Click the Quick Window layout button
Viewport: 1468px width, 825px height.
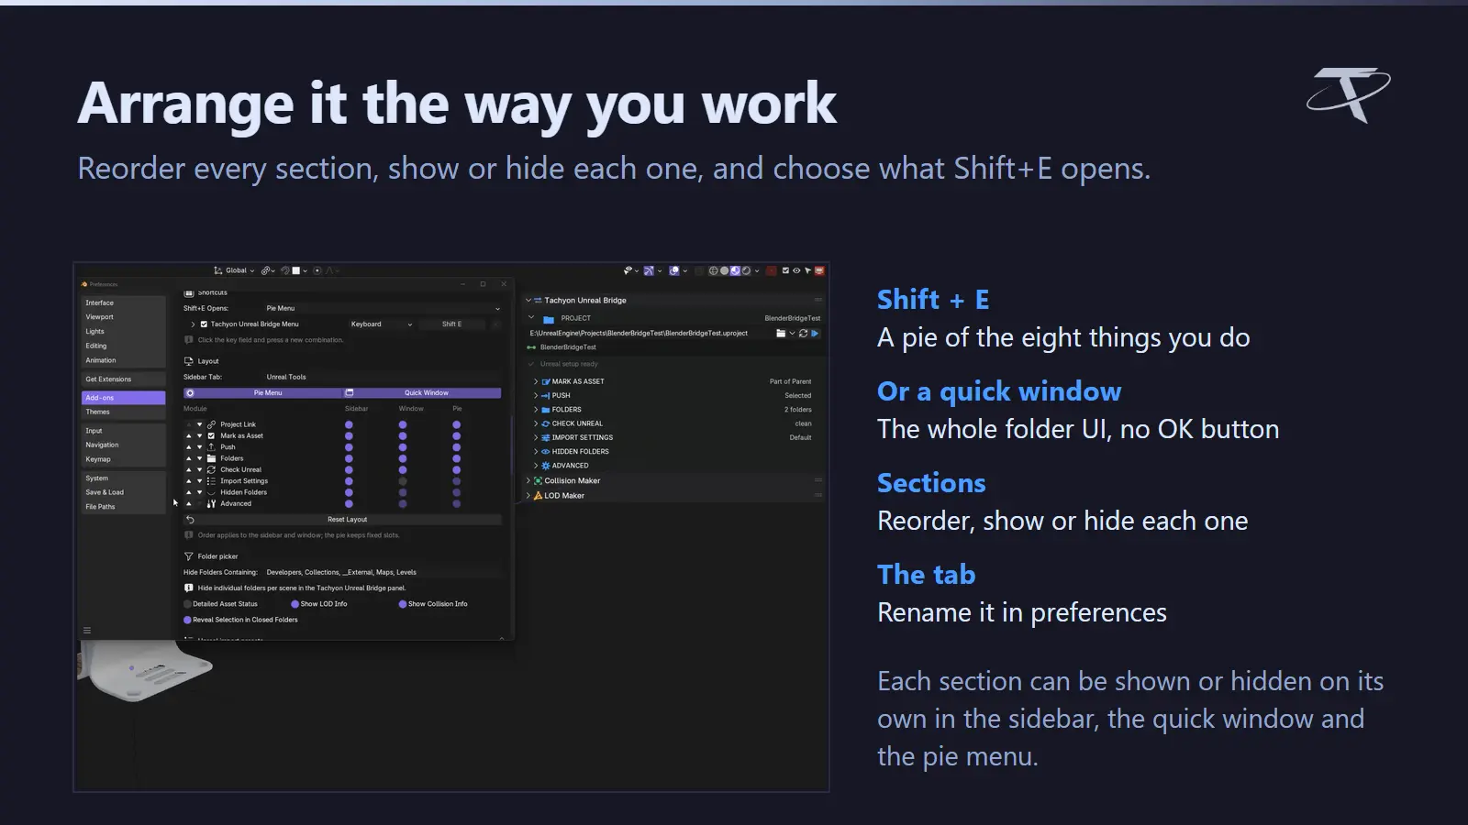click(x=423, y=393)
